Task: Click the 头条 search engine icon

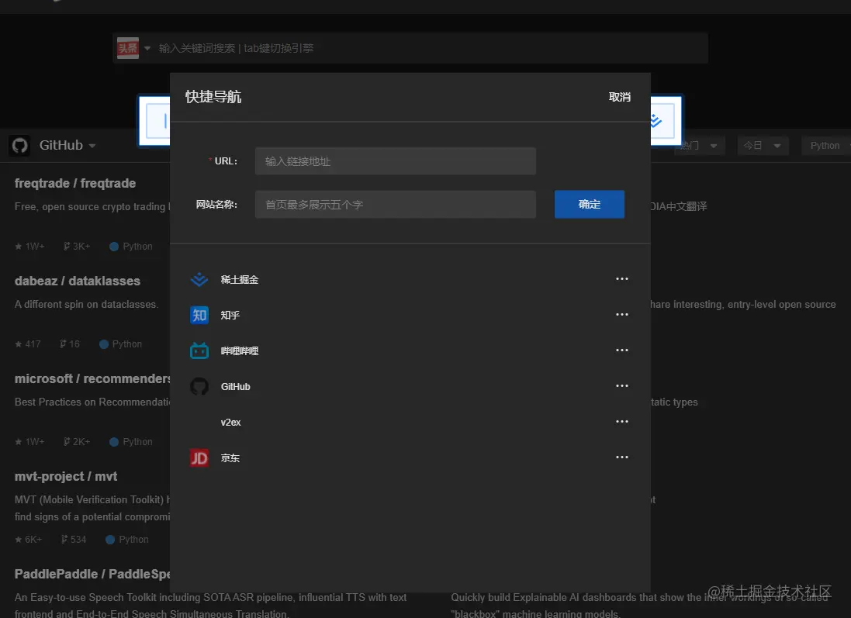Action: (x=128, y=48)
